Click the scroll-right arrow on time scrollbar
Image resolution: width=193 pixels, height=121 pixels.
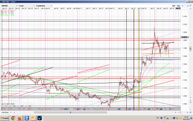coord(176,112)
